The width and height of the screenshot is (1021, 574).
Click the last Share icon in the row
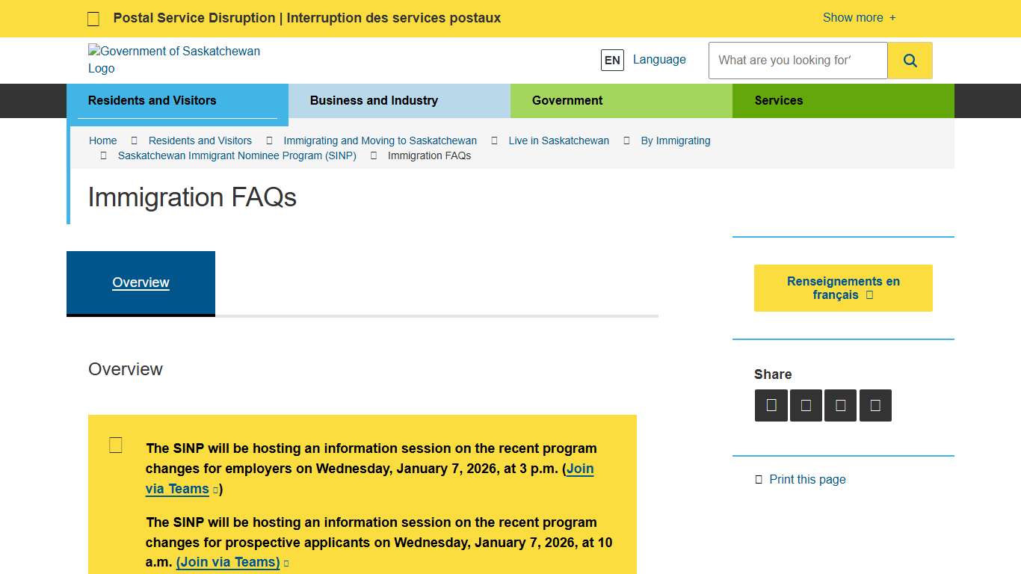coord(875,405)
